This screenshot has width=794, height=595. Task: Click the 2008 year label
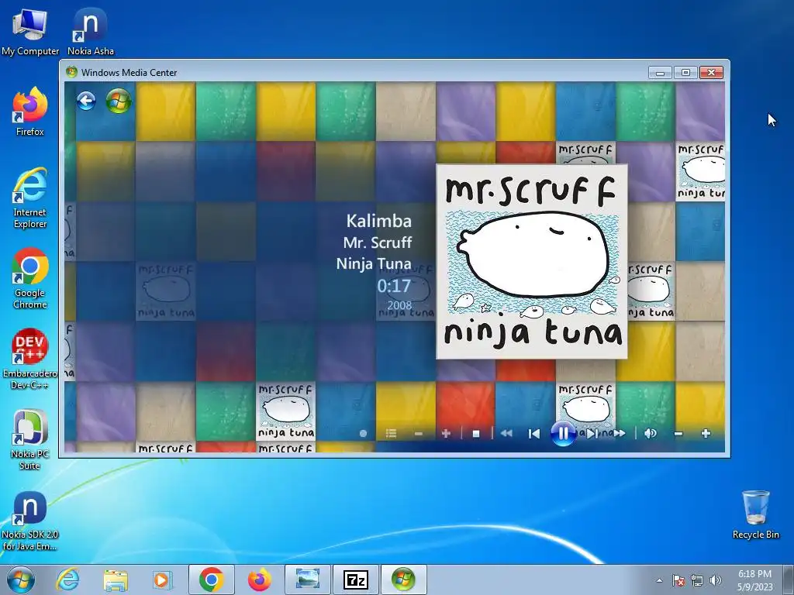point(399,305)
